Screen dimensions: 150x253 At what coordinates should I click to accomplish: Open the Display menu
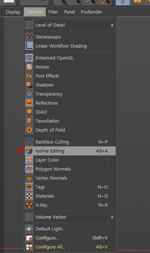click(13, 12)
